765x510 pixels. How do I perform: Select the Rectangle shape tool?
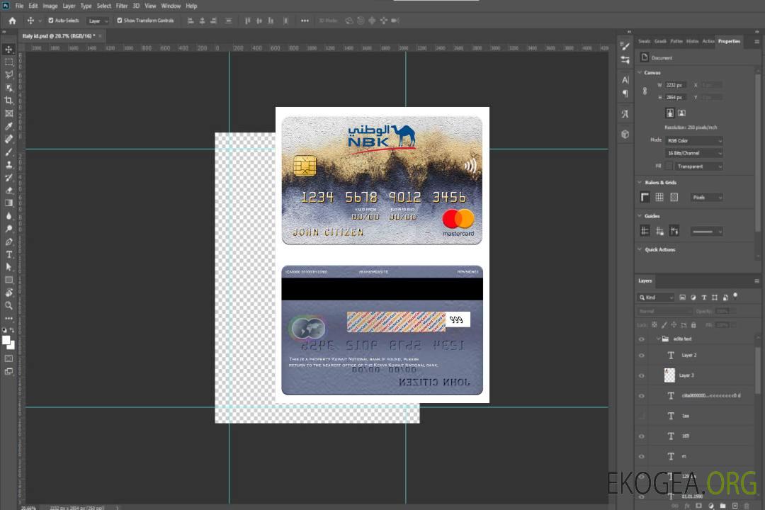[8, 280]
